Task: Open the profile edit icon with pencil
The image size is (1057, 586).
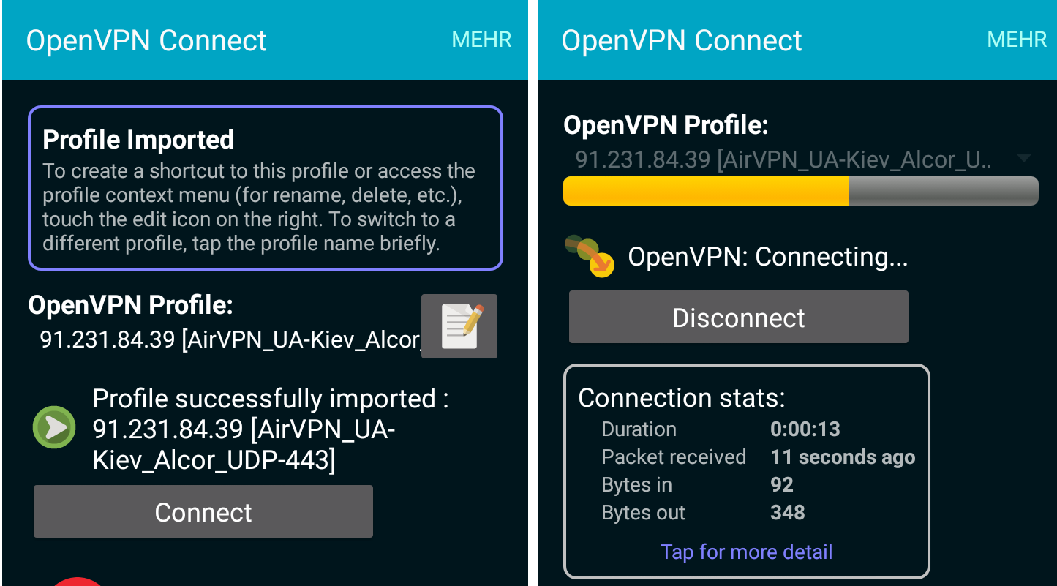Action: point(459,326)
